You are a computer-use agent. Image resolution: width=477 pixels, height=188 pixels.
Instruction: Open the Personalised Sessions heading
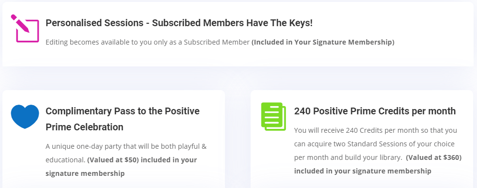[179, 23]
